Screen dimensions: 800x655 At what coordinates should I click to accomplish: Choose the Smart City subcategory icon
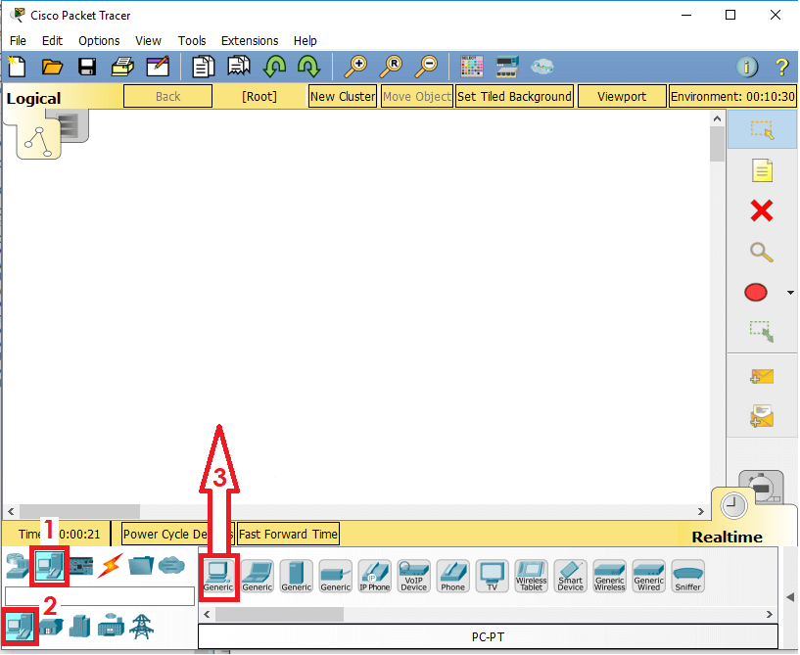(x=79, y=627)
